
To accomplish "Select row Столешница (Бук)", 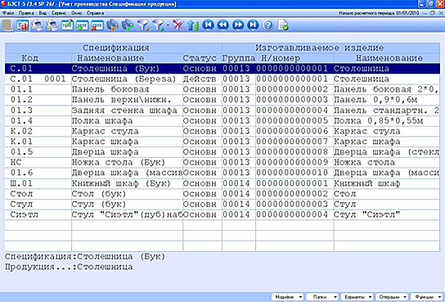I will click(x=222, y=69).
